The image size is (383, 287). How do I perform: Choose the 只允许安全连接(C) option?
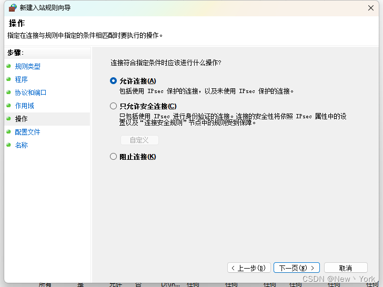113,106
